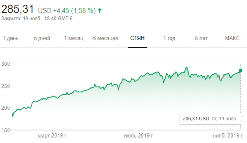This screenshot has height=143, width=247.
Task: Click the large headline price at top
Action: pos(18,10)
